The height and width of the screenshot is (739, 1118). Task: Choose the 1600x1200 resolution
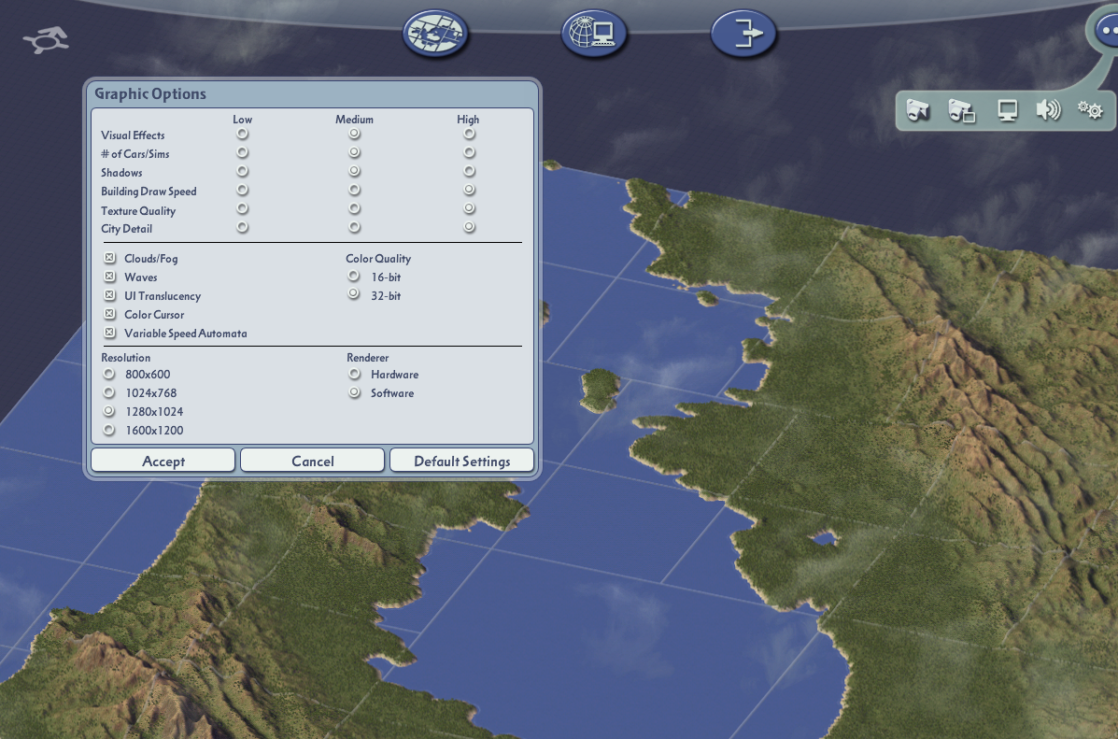point(108,430)
